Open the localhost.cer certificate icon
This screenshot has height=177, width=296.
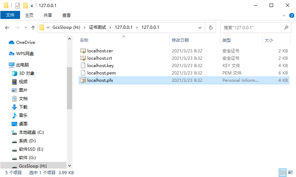click(x=83, y=51)
